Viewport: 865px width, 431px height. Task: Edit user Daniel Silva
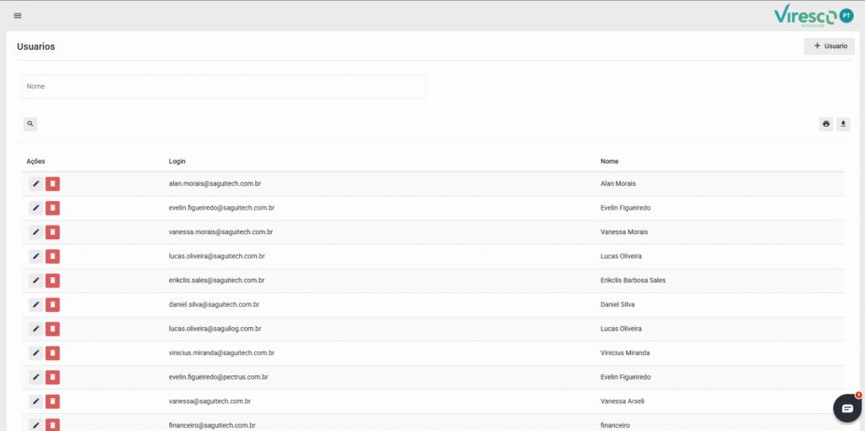pos(35,304)
